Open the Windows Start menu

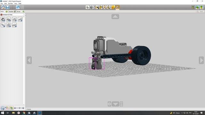point(3,113)
